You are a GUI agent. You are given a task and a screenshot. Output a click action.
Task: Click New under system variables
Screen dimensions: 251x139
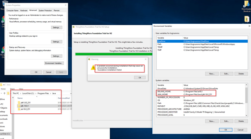212,121
